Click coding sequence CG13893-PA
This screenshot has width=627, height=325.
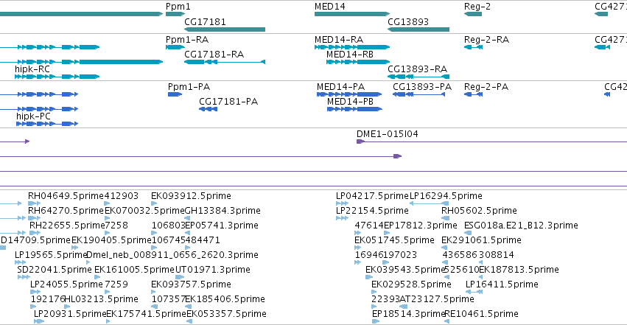pos(422,87)
